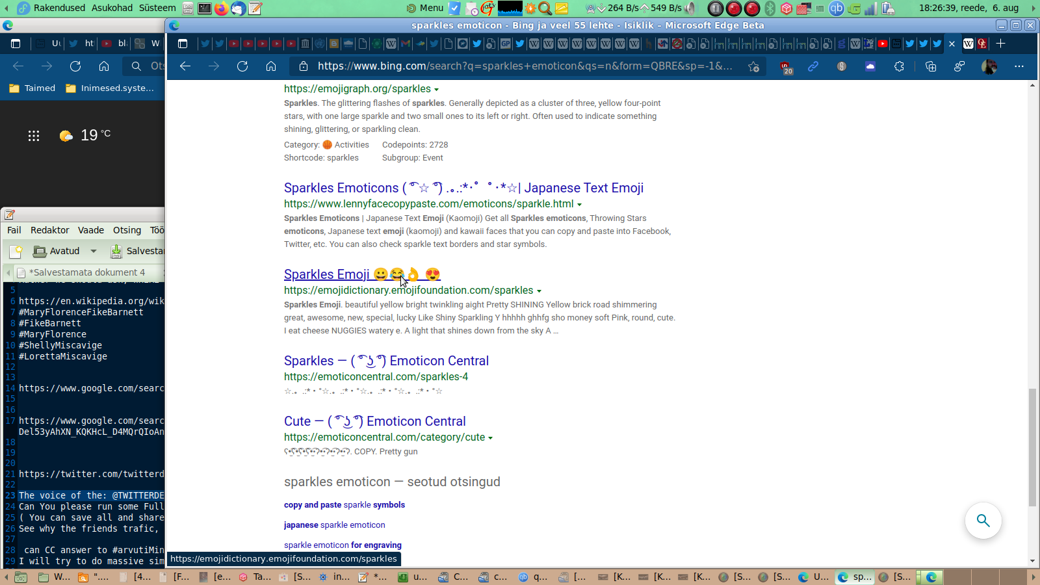Click the Bing page vertical scrollbar thumb
This screenshot has height=585, width=1040.
pyautogui.click(x=1032, y=447)
